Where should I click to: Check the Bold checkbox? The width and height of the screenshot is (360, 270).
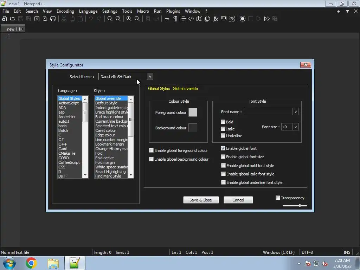click(223, 122)
